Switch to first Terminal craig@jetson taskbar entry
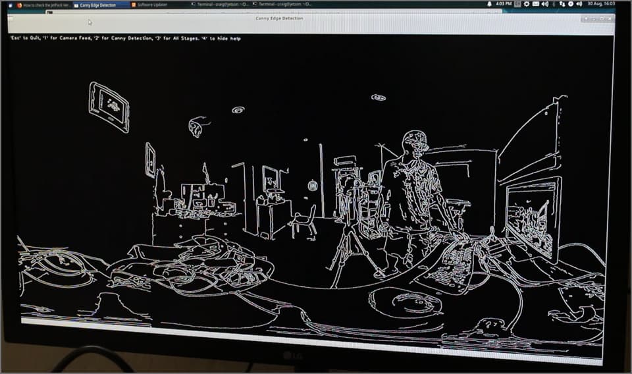The image size is (632, 374). [x=220, y=5]
